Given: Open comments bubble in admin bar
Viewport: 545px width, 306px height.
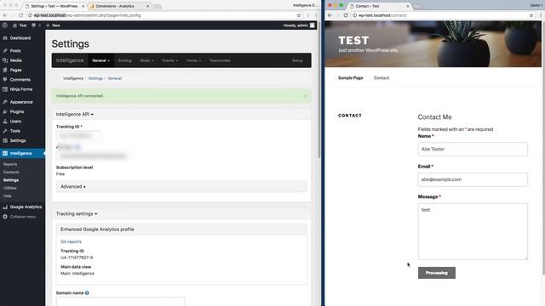Looking at the screenshot, I should [34, 25].
